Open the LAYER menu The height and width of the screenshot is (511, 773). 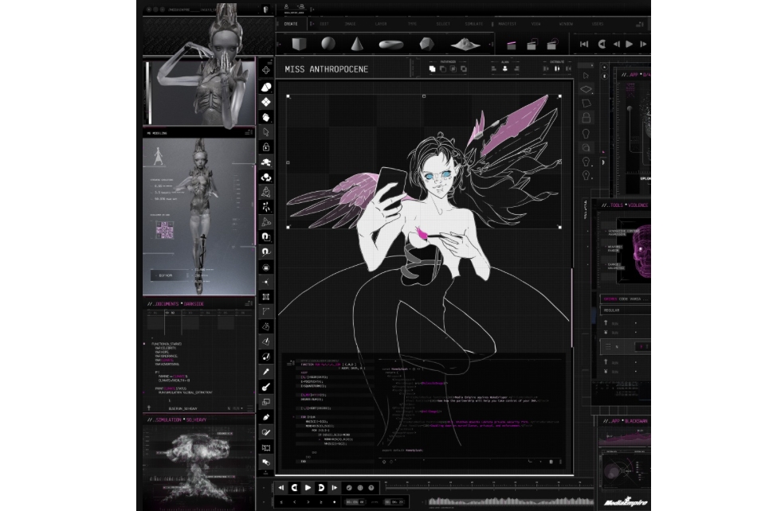click(x=381, y=24)
